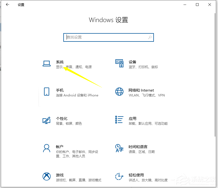Open the 个性化 paintbrush icon
This screenshot has width=218, height=188.
tap(46, 120)
